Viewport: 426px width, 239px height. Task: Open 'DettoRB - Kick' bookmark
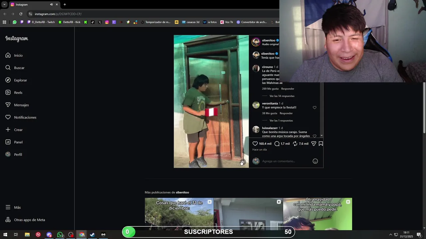[70, 22]
